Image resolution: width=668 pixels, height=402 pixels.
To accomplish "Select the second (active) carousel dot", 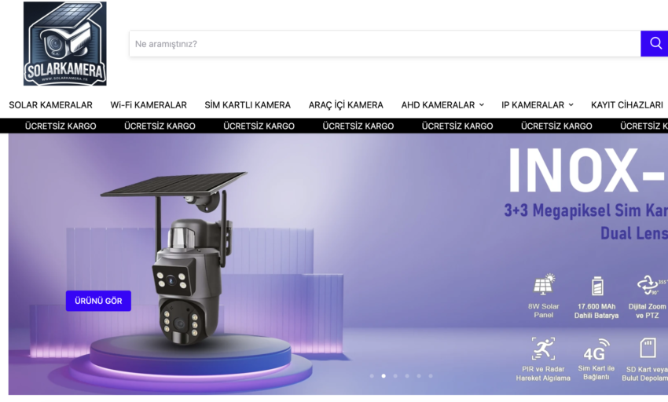I will click(384, 376).
